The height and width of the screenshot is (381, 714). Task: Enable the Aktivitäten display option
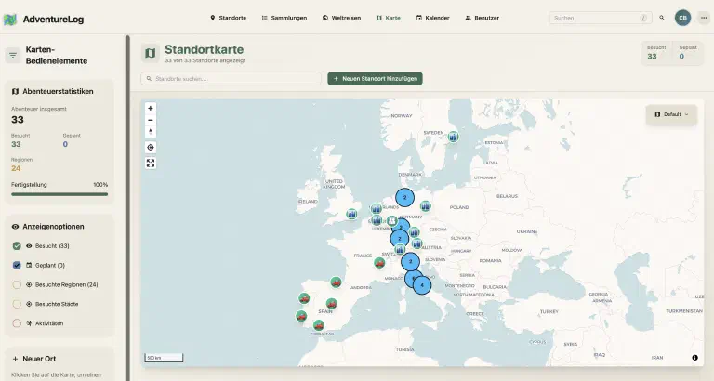pos(17,323)
